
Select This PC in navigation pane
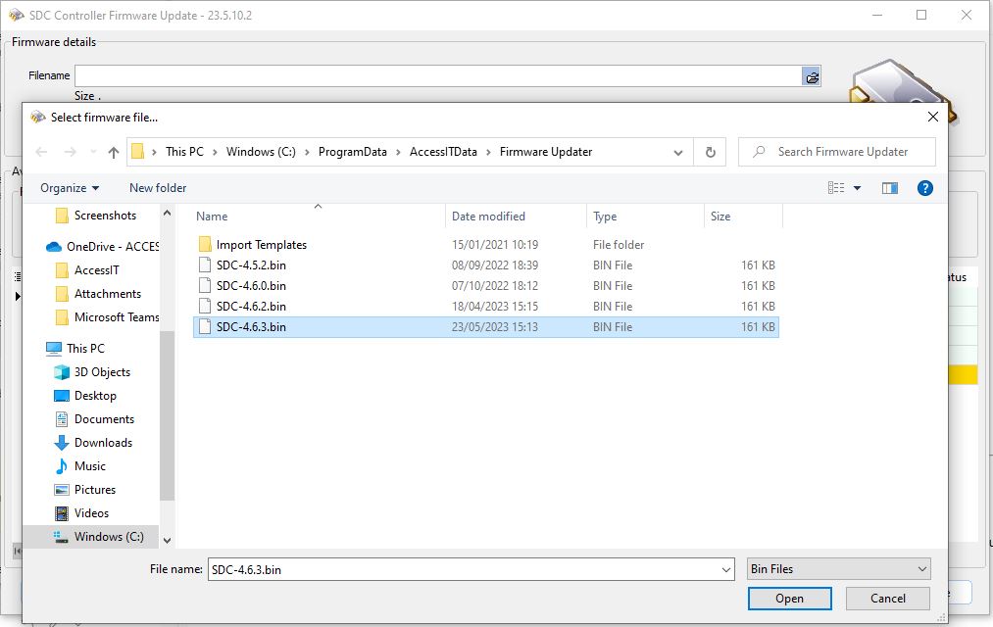pyautogui.click(x=85, y=349)
